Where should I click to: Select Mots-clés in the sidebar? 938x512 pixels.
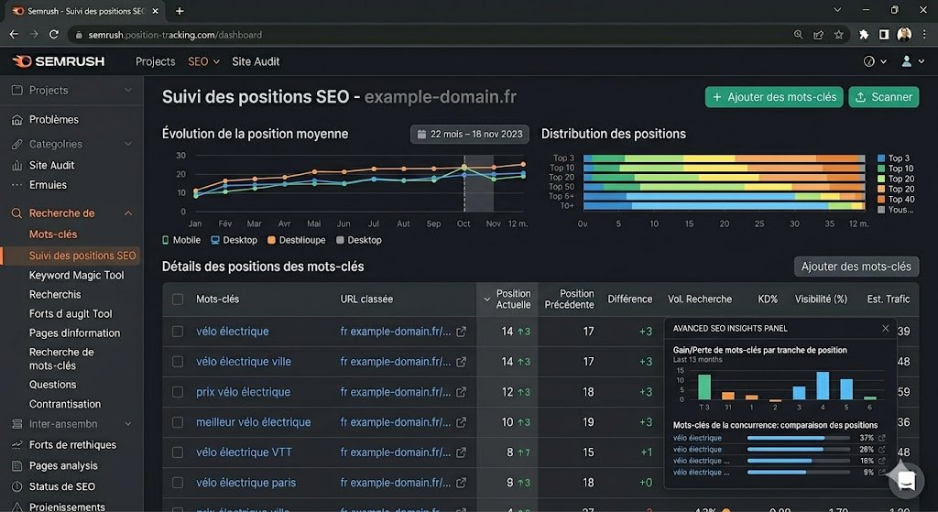point(53,234)
